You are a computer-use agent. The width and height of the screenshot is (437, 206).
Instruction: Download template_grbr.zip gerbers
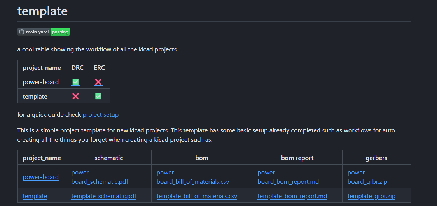[x=371, y=196]
